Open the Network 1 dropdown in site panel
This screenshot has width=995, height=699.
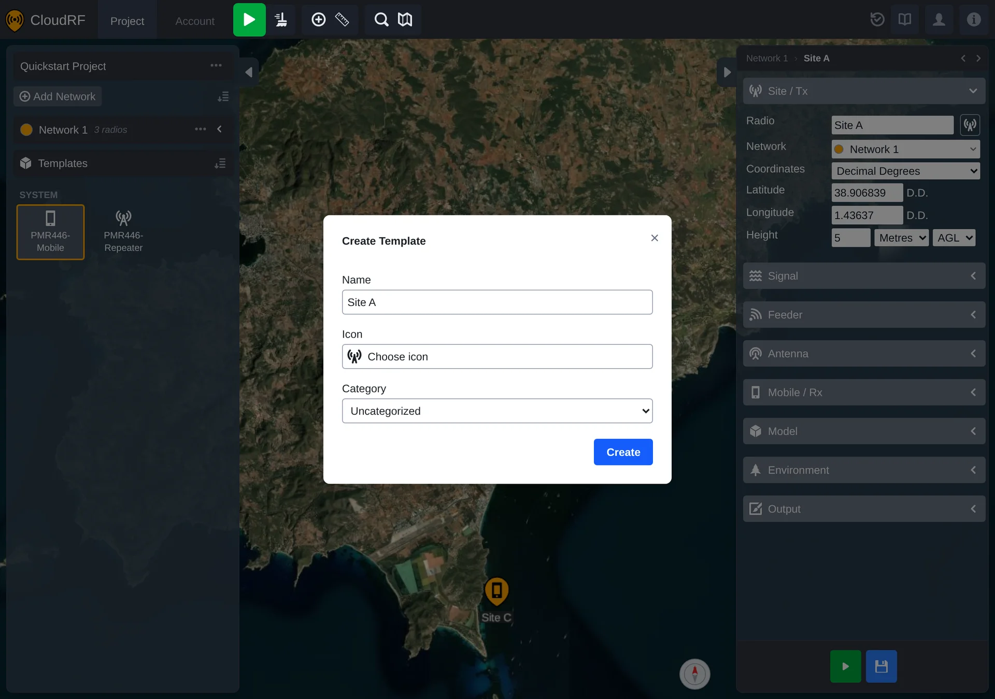905,149
